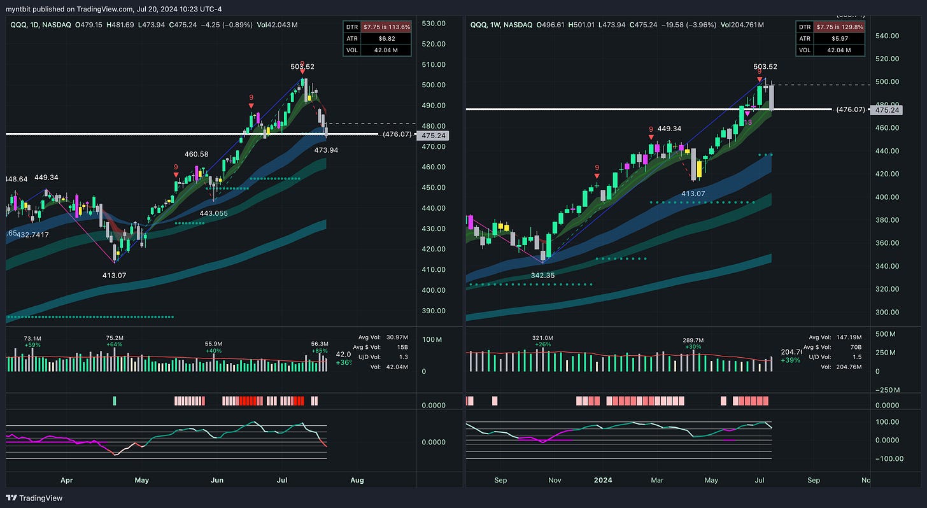Click the 75.2M +64% volume label
927x508 pixels.
115,342
